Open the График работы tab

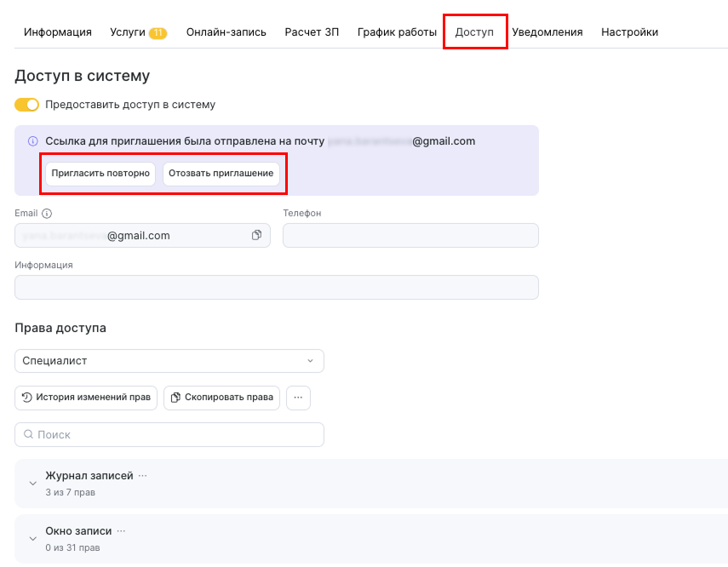397,32
